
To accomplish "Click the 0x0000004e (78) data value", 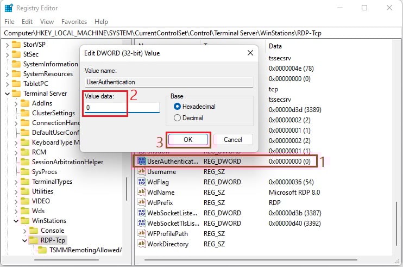I will coord(291,68).
